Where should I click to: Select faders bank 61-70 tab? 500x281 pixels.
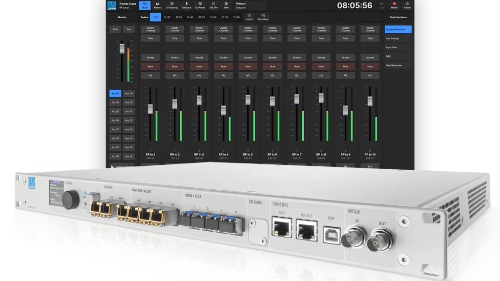coord(225,17)
